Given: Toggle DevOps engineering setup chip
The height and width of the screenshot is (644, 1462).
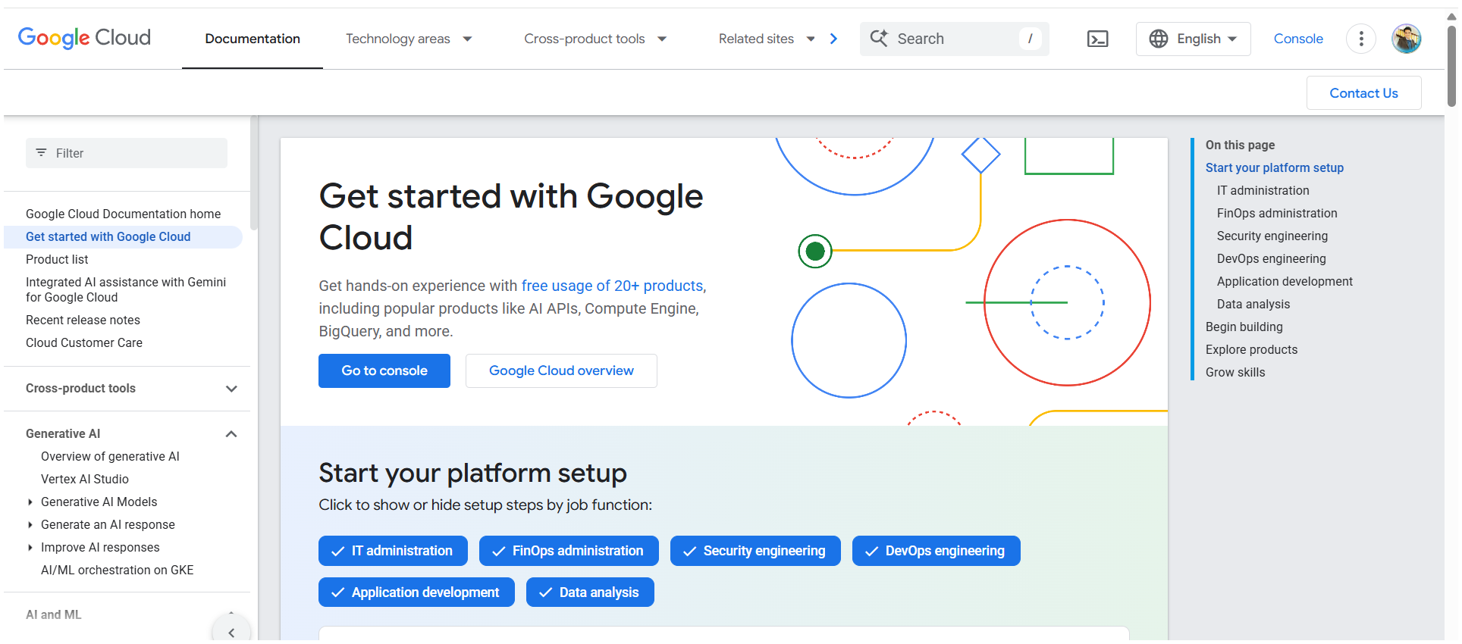Looking at the screenshot, I should coord(936,551).
